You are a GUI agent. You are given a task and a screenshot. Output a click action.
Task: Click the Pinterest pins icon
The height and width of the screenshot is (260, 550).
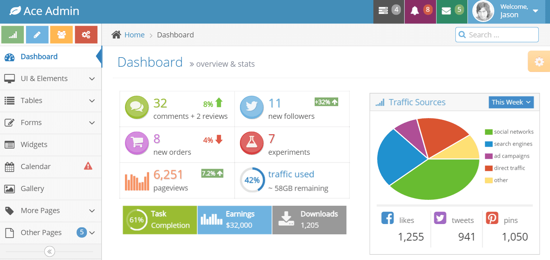tap(492, 218)
